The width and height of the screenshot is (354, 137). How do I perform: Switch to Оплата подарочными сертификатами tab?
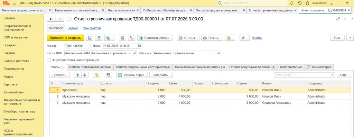[143, 67]
